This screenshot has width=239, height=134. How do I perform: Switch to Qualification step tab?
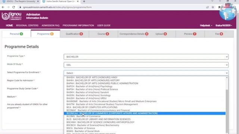click(x=74, y=34)
